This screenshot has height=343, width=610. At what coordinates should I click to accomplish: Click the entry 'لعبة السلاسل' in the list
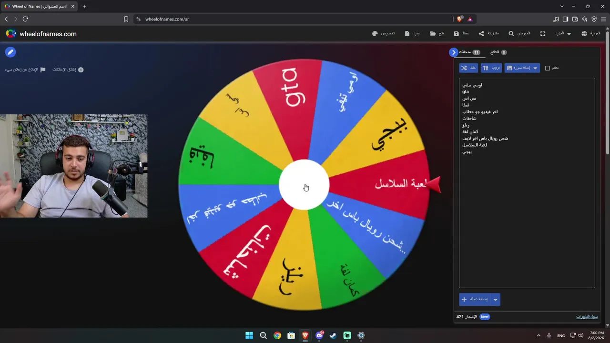[x=475, y=145]
